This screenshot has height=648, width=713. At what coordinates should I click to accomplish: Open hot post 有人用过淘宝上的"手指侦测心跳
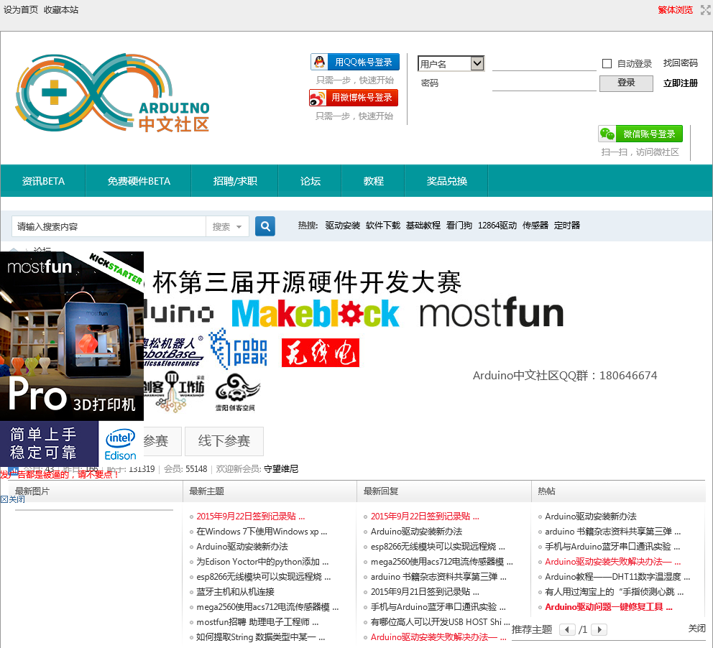coord(615,592)
